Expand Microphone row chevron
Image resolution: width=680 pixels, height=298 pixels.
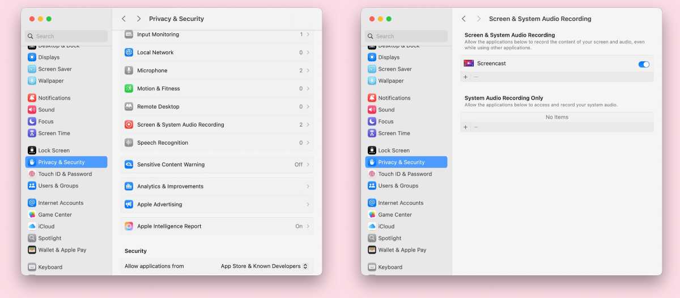click(308, 71)
